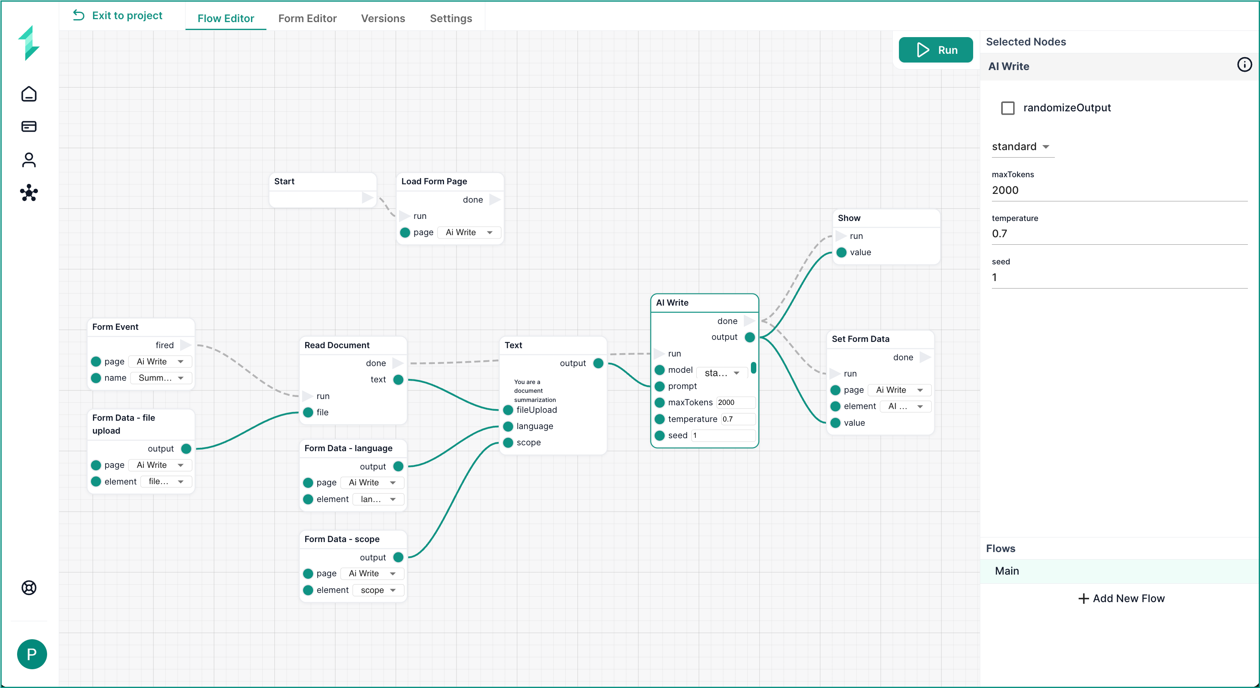Select the Main flow

point(1119,571)
